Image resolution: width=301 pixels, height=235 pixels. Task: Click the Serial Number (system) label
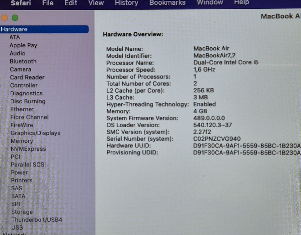point(140,139)
